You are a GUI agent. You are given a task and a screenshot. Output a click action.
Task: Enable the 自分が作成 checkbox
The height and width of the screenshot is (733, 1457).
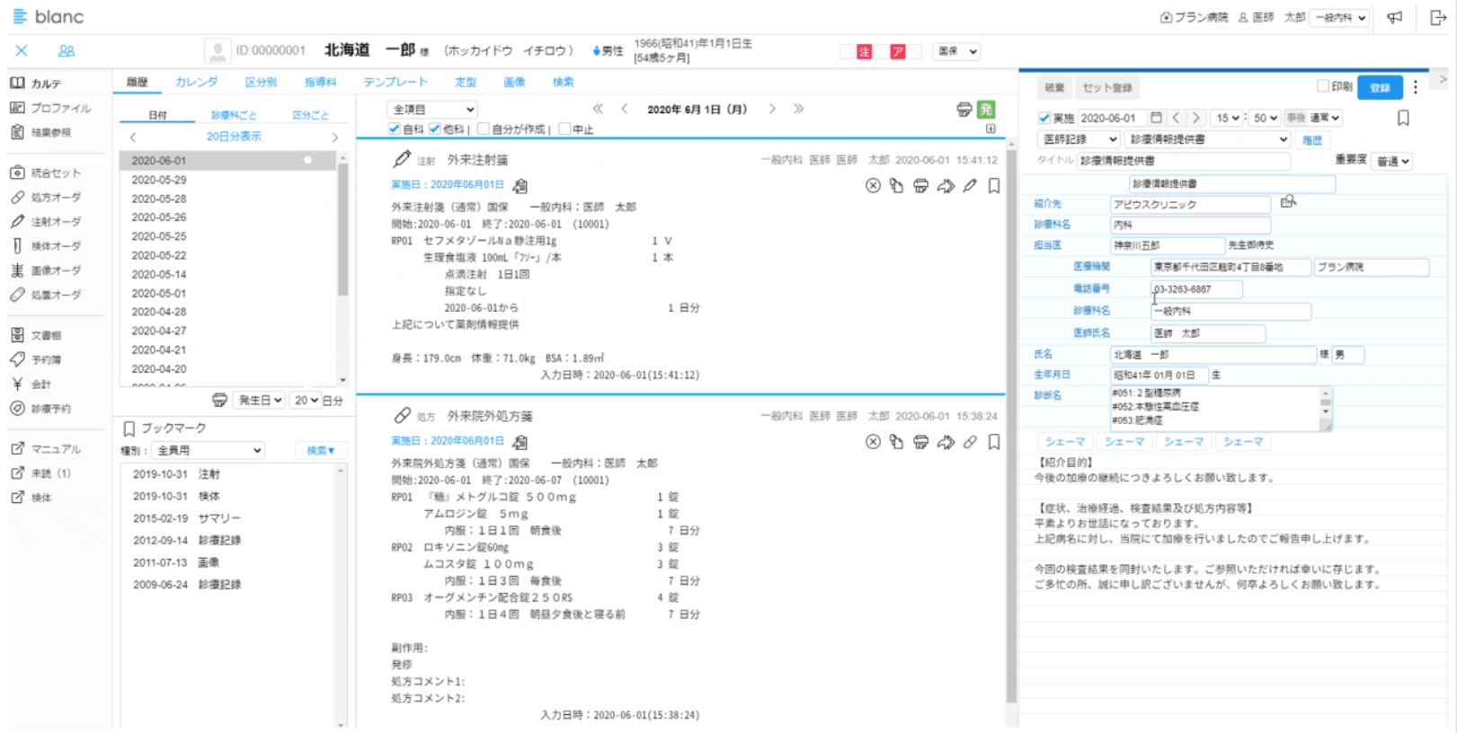coord(484,129)
